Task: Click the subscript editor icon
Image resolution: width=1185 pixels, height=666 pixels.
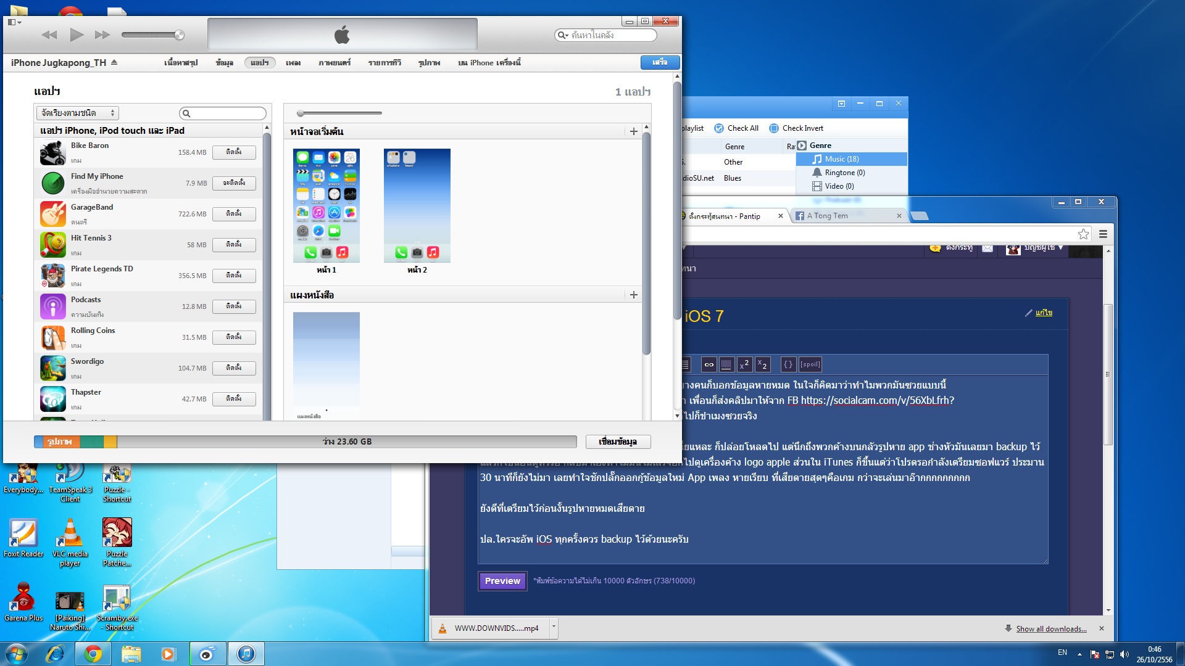Action: click(762, 364)
